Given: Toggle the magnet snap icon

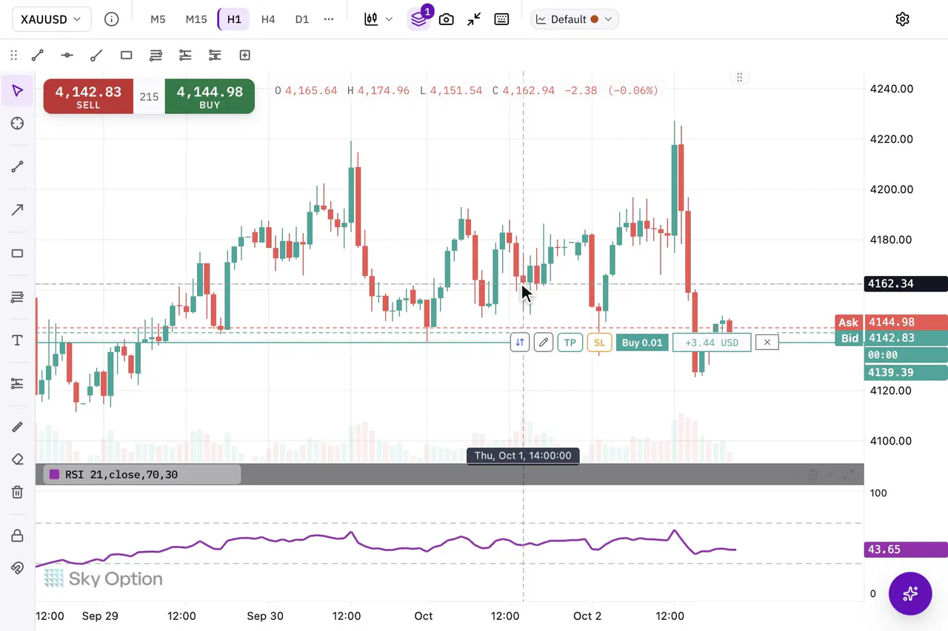Looking at the screenshot, I should (x=18, y=568).
